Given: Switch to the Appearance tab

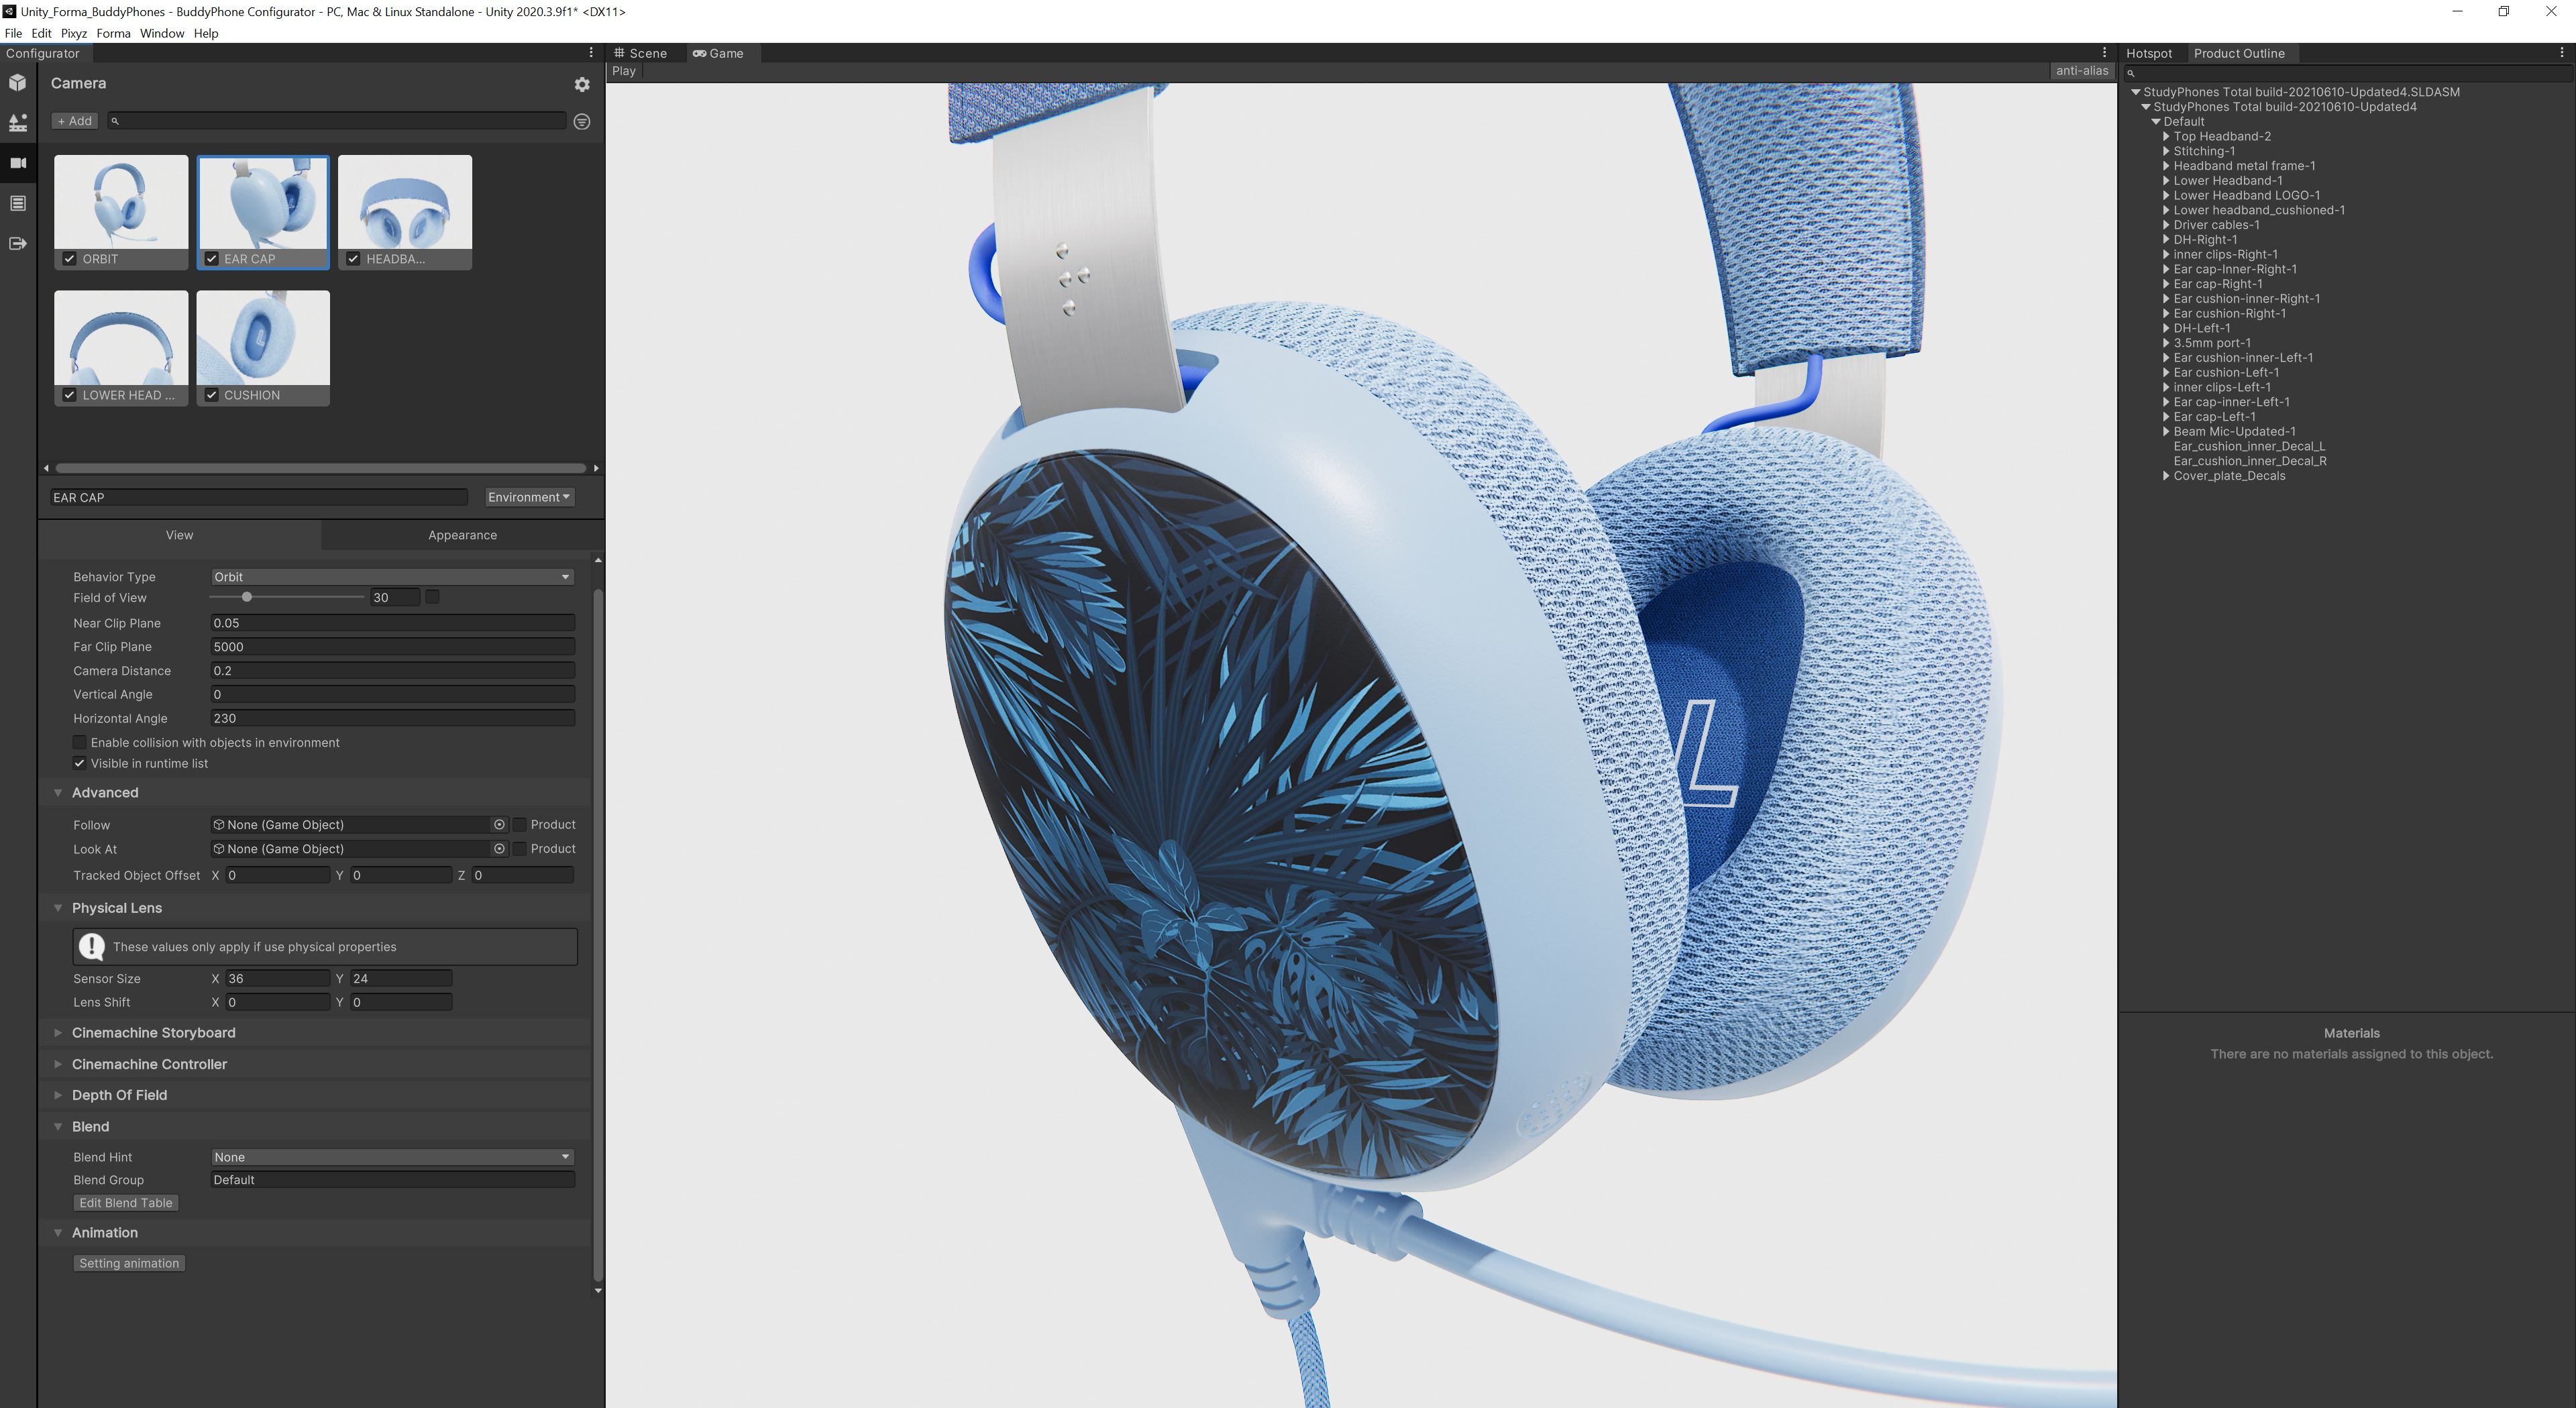Looking at the screenshot, I should pos(462,535).
